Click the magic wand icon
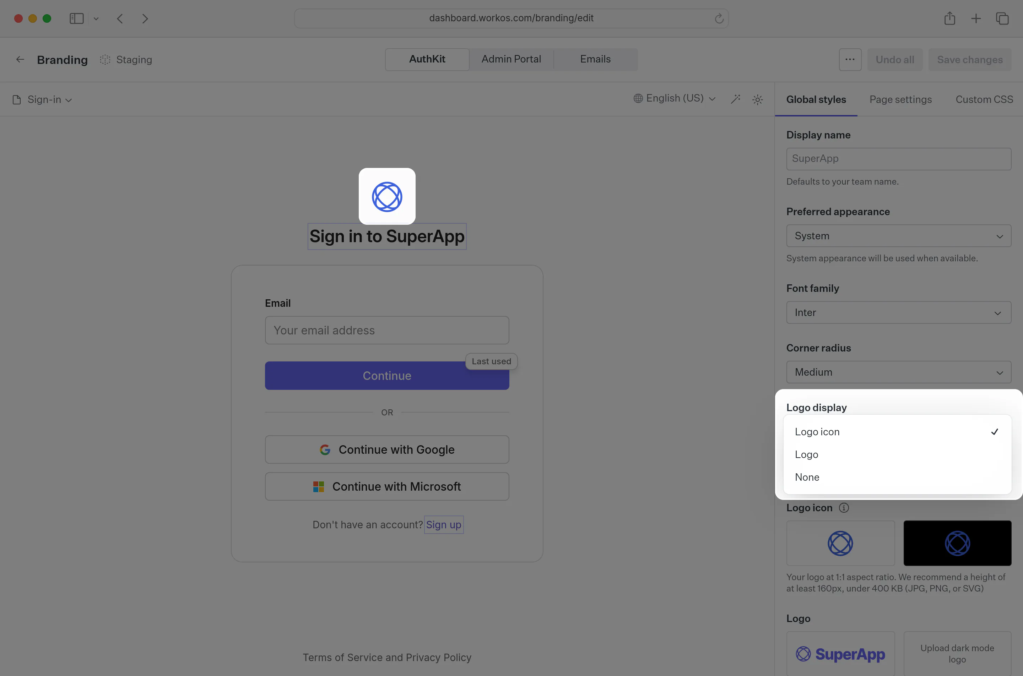Viewport: 1023px width, 676px height. click(736, 99)
